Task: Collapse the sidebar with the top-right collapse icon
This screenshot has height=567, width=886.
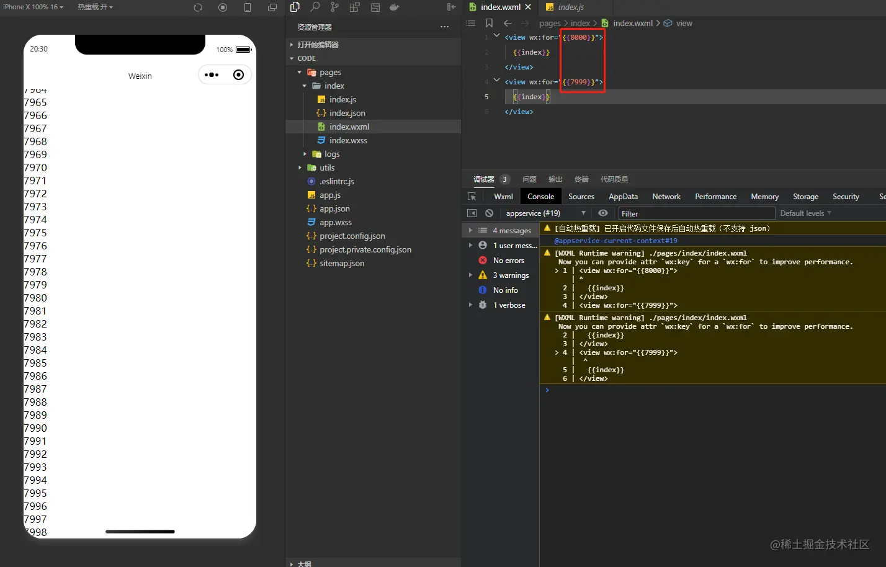Action: coord(451,7)
